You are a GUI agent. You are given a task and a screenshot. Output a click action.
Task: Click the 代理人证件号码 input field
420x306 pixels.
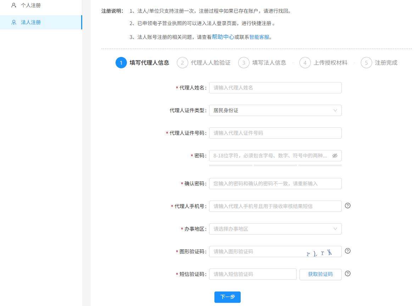pyautogui.click(x=275, y=133)
